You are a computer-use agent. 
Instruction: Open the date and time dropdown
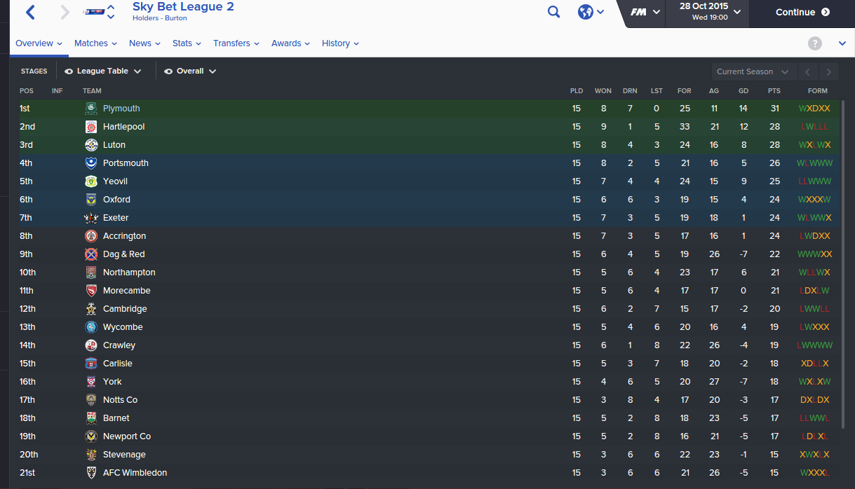tap(706, 12)
